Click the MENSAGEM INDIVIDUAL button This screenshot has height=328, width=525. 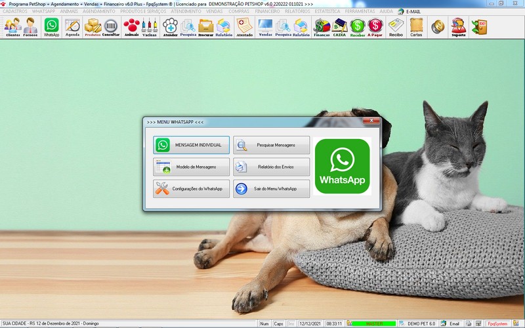coord(191,145)
